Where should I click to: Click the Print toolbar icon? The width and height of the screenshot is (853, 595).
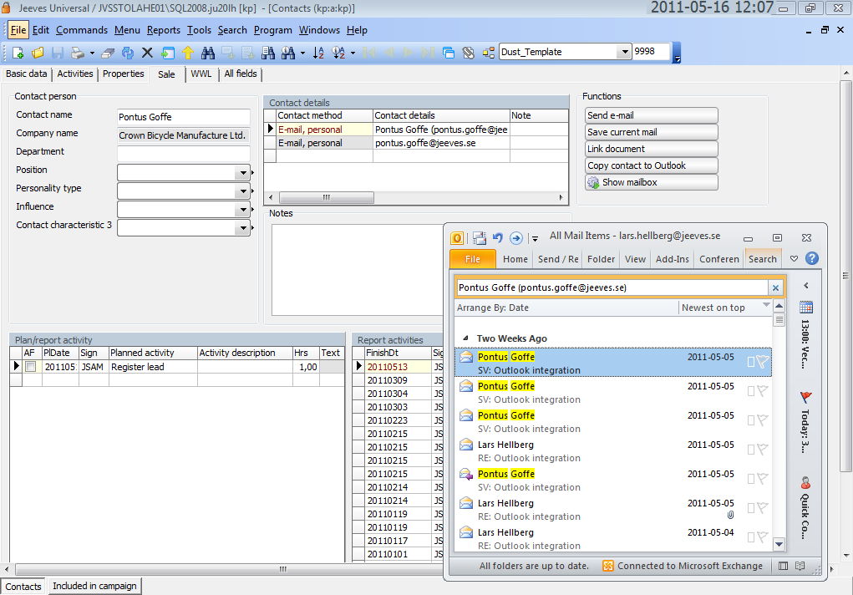(x=78, y=53)
